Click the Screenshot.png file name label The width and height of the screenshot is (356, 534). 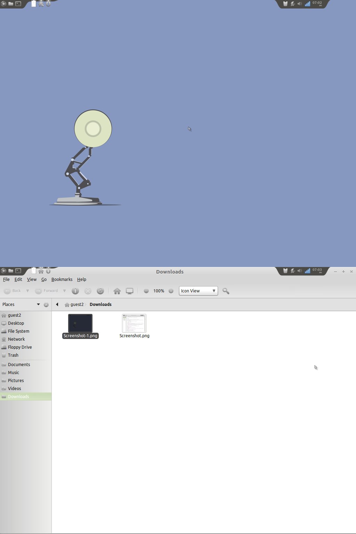click(x=135, y=336)
